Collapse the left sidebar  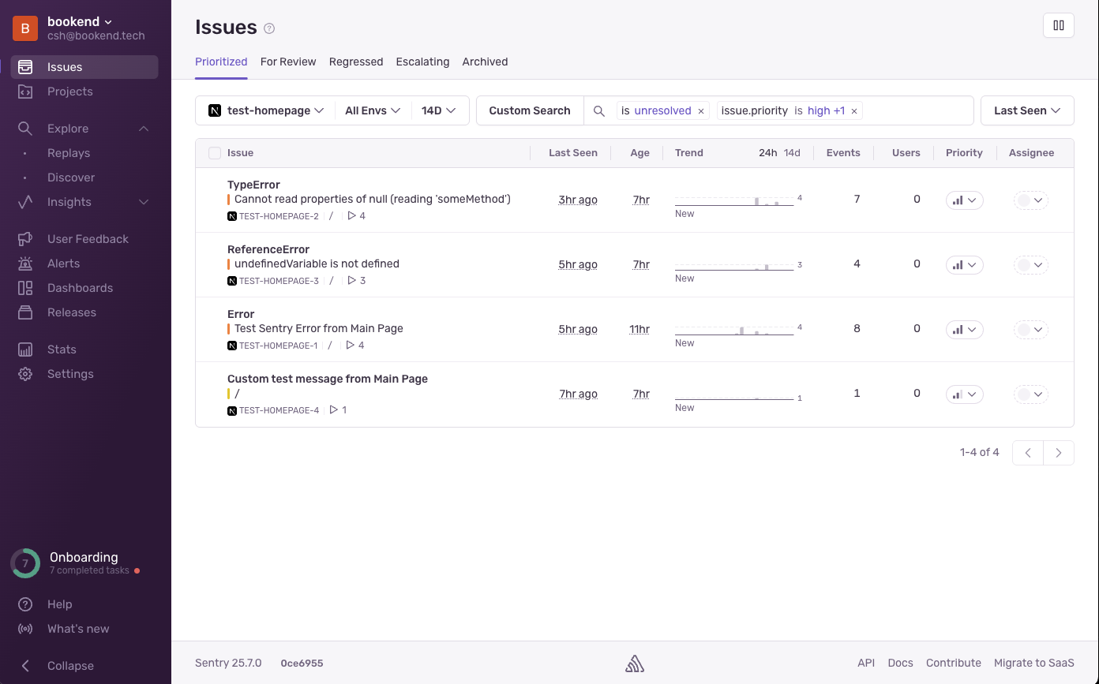coord(59,665)
